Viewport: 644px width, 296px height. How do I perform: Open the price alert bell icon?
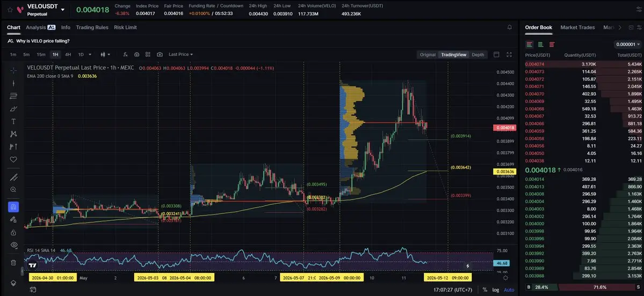510,27
